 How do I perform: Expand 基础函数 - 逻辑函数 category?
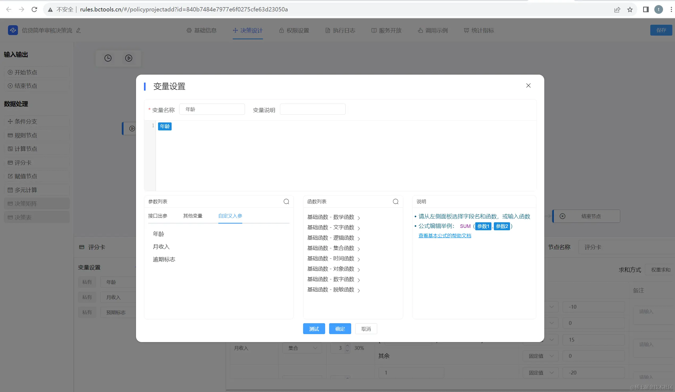(x=333, y=238)
